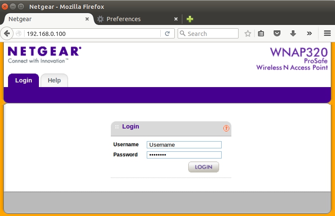Open the Firefox hamburger menu
The image size is (335, 216).
pyautogui.click(x=327, y=33)
